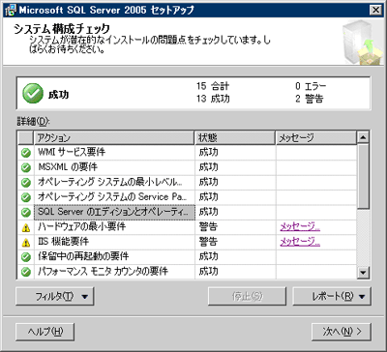Open the レポート(R) dropdown button
Screen dimensions: 387x352
(332, 296)
